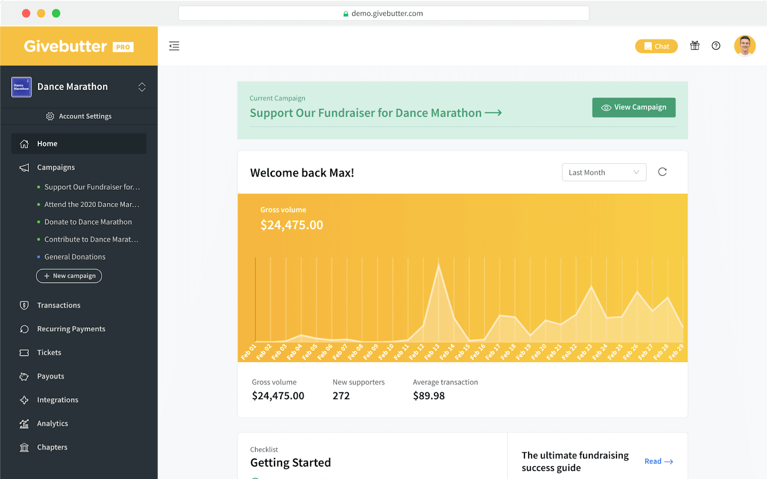
Task: Collapse the sidebar with the menu toggle icon
Action: click(174, 46)
